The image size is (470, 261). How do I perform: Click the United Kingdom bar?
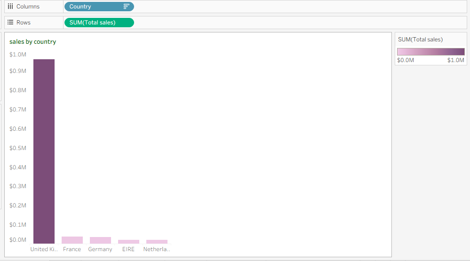point(44,151)
